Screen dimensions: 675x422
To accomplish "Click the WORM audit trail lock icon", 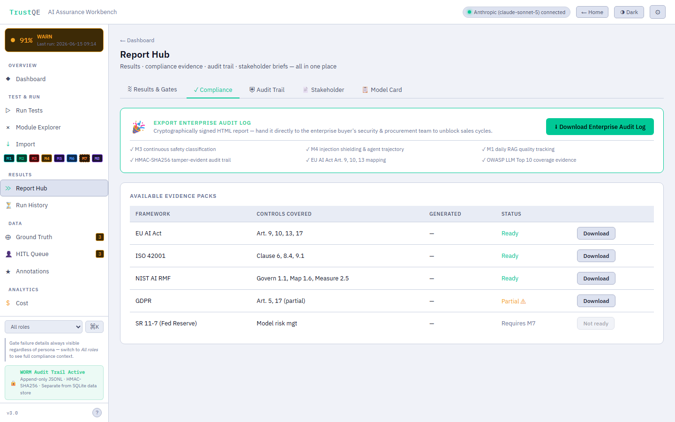I will (13, 383).
